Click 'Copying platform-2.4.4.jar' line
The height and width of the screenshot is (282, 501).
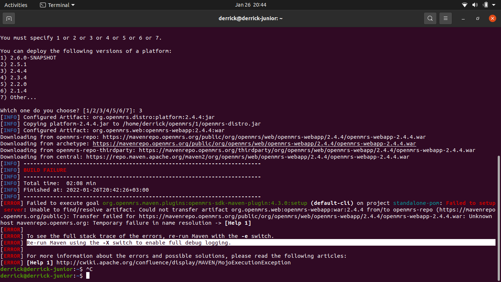(x=131, y=124)
